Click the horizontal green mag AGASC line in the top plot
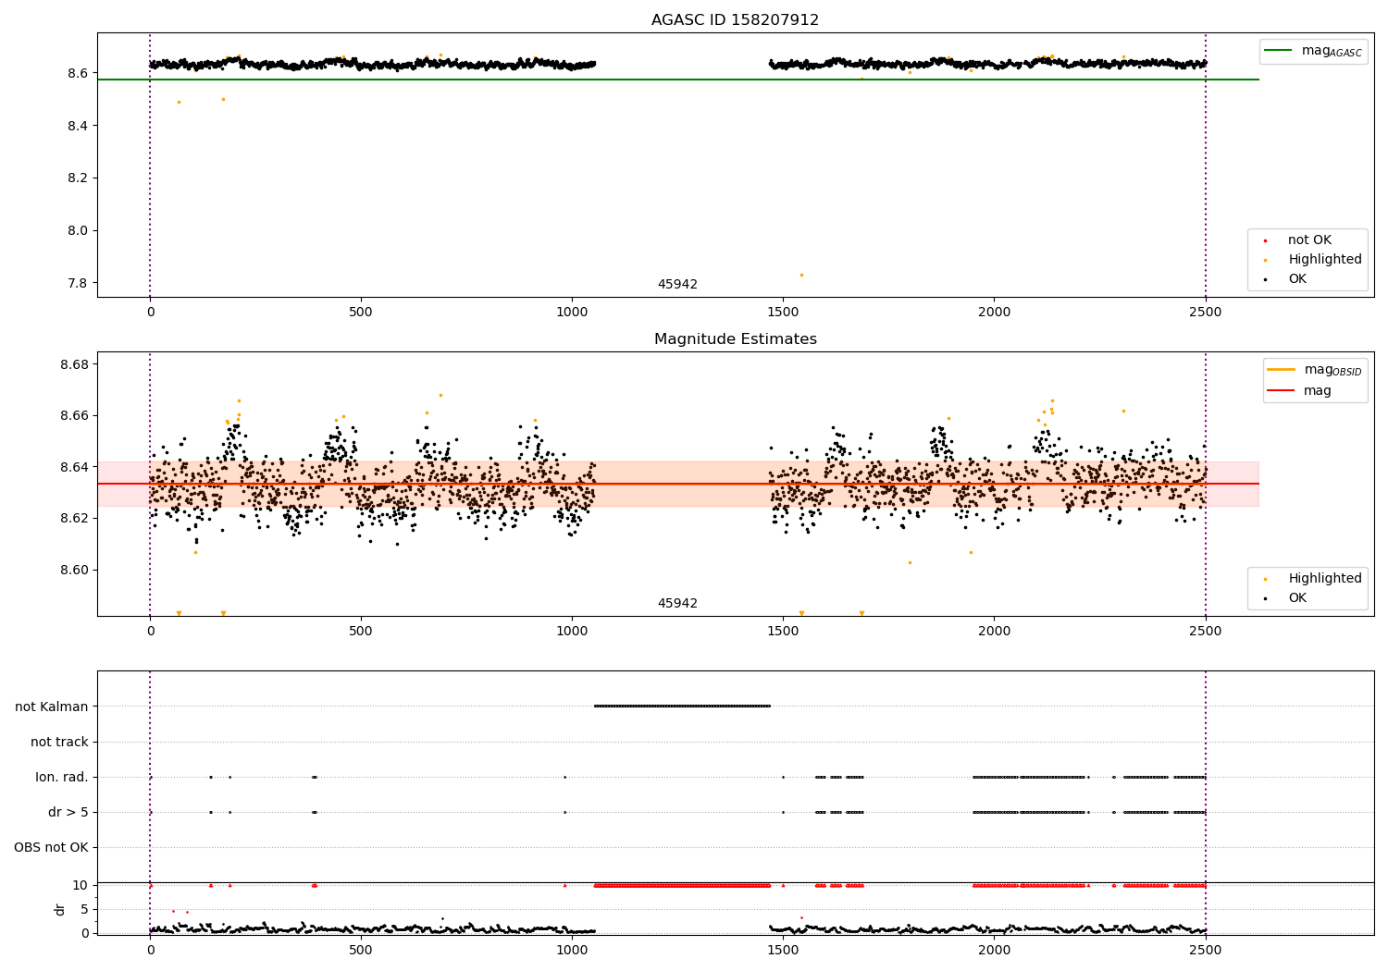 677,80
